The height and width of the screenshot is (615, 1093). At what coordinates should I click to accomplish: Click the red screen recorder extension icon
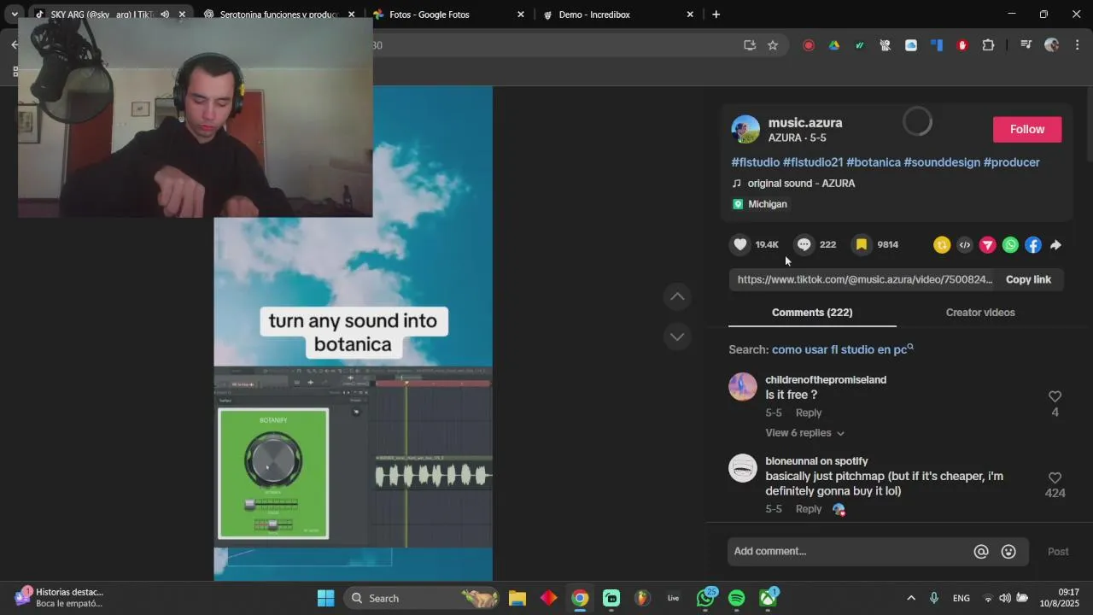809,45
